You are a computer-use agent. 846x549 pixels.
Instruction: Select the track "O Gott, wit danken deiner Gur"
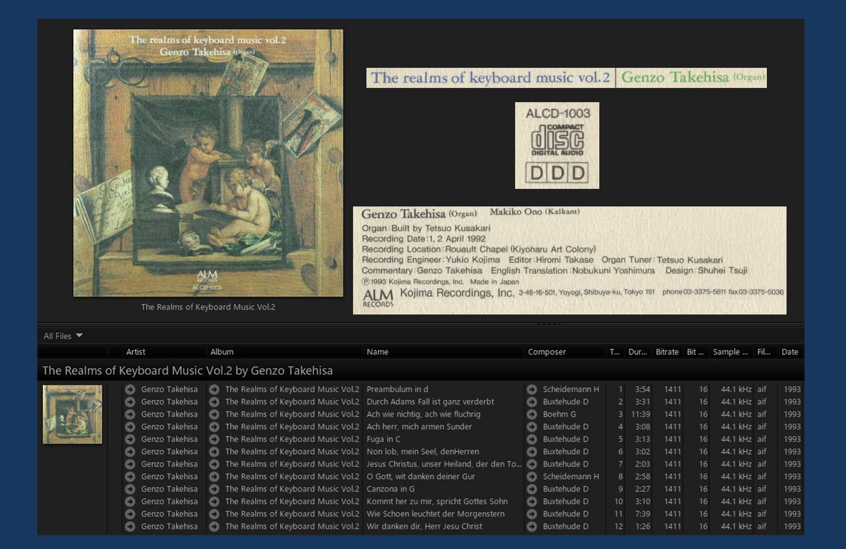[x=420, y=477]
